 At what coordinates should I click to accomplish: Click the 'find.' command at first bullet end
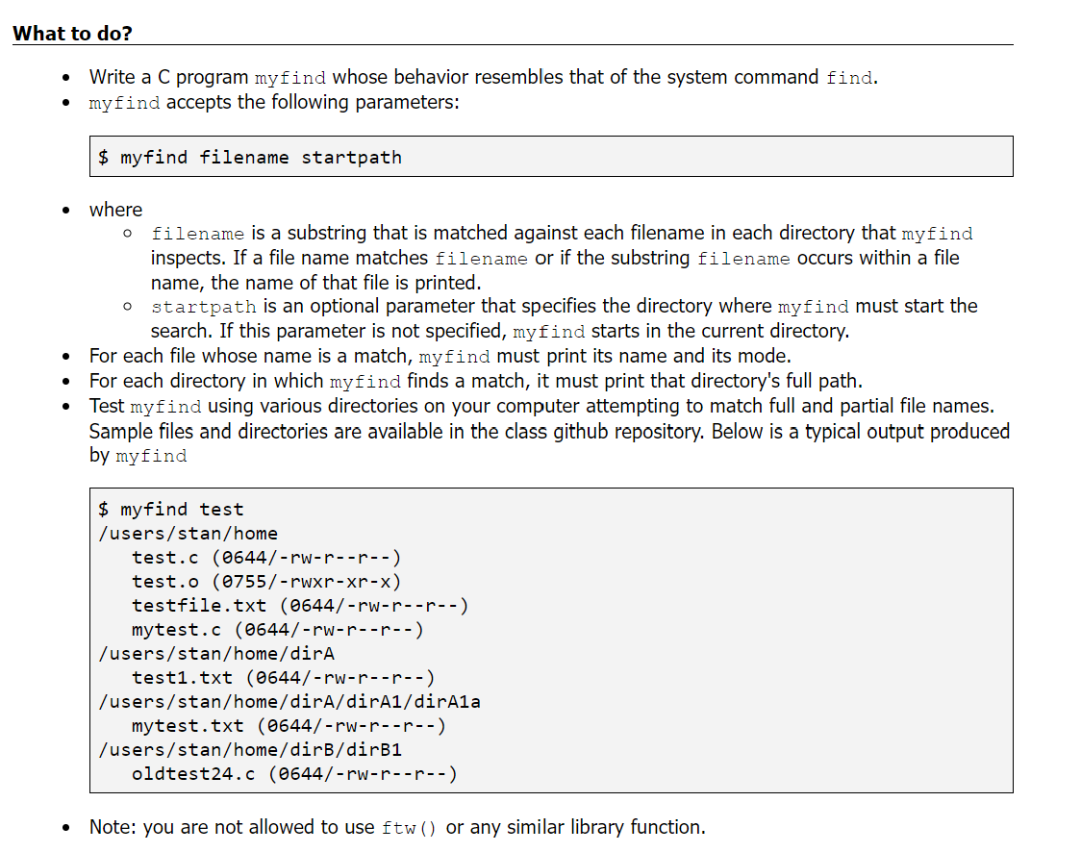(x=852, y=77)
